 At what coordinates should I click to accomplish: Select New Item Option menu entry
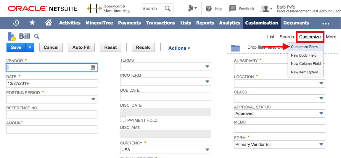(306, 72)
